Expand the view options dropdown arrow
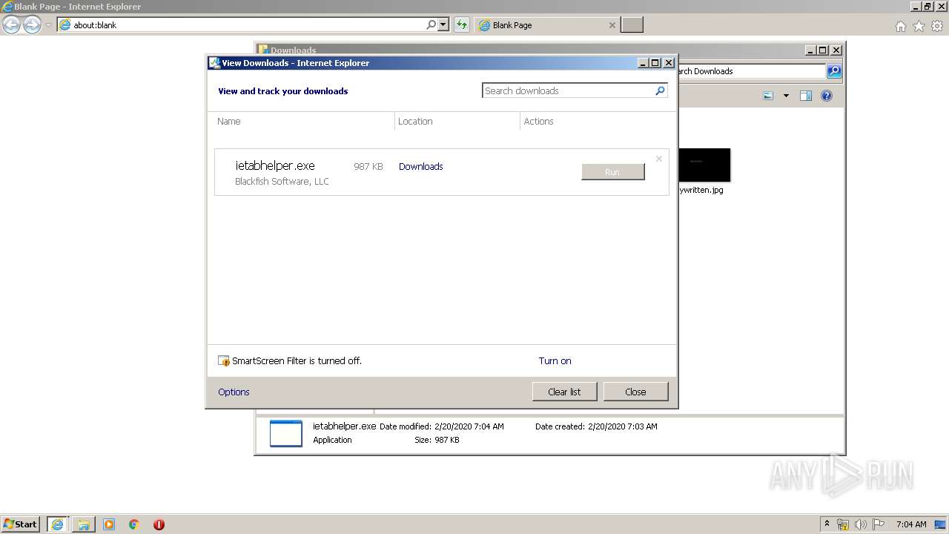Screen dimensions: 949x534 [x=786, y=96]
